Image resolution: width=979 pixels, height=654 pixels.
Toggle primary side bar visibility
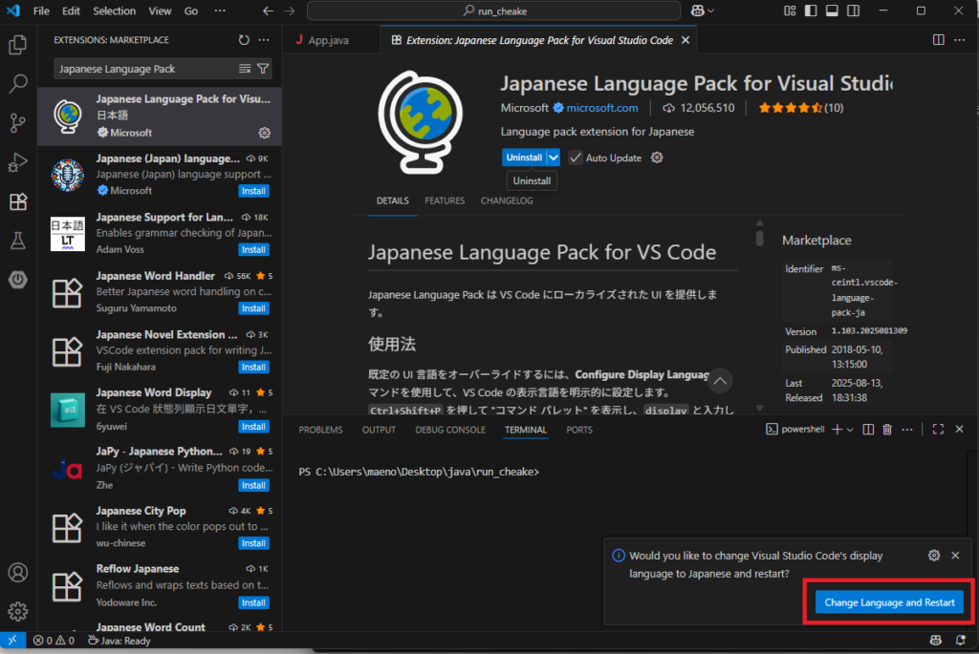[x=811, y=11]
